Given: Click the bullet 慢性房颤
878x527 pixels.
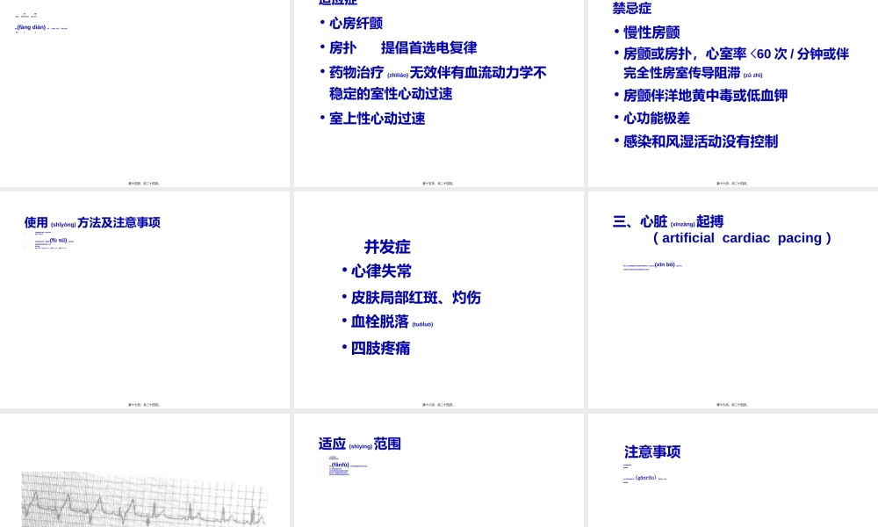Looking at the screenshot, I should 651,32.
